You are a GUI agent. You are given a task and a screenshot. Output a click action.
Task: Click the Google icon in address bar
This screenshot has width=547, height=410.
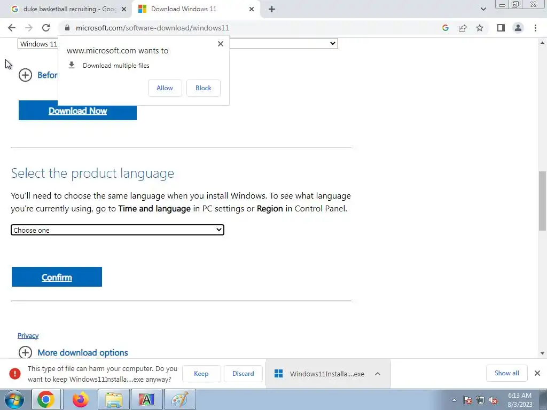point(445,28)
